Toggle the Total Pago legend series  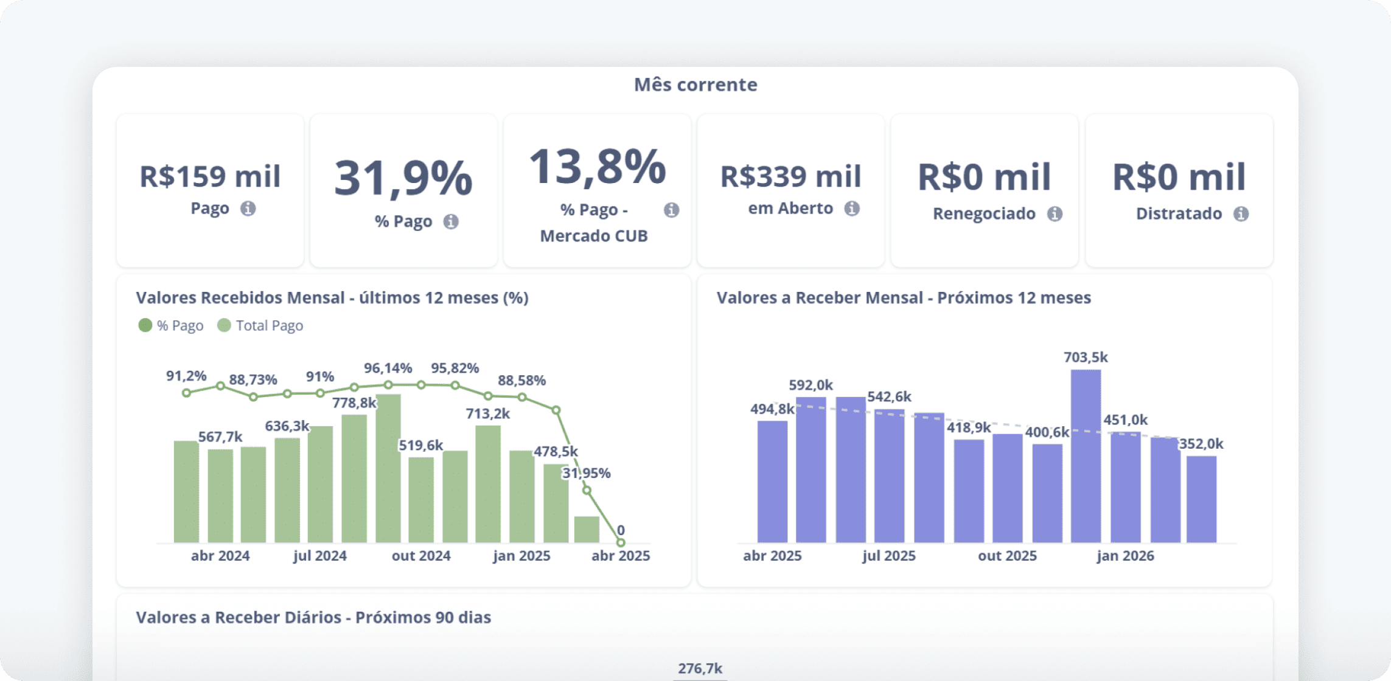pos(260,325)
